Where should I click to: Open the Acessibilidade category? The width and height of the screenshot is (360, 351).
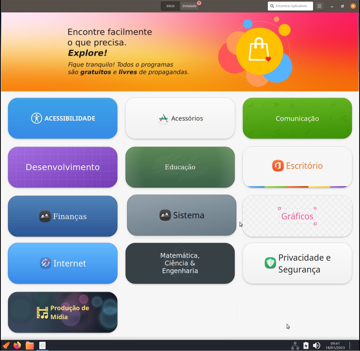pyautogui.click(x=63, y=118)
